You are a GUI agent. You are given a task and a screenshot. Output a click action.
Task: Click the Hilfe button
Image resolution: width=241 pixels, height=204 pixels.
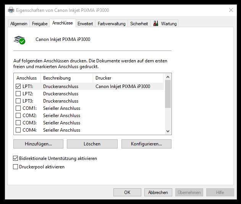pyautogui.click(x=220, y=192)
